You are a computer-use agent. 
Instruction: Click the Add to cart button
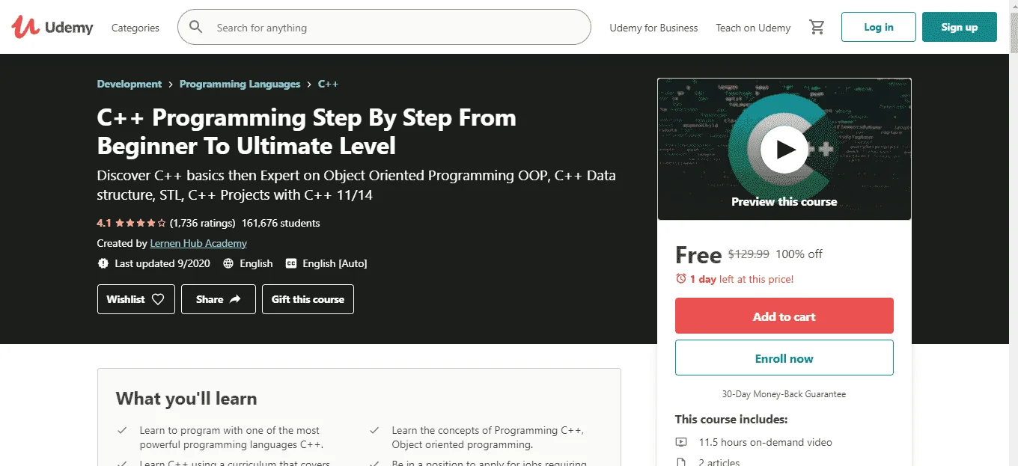(x=784, y=316)
